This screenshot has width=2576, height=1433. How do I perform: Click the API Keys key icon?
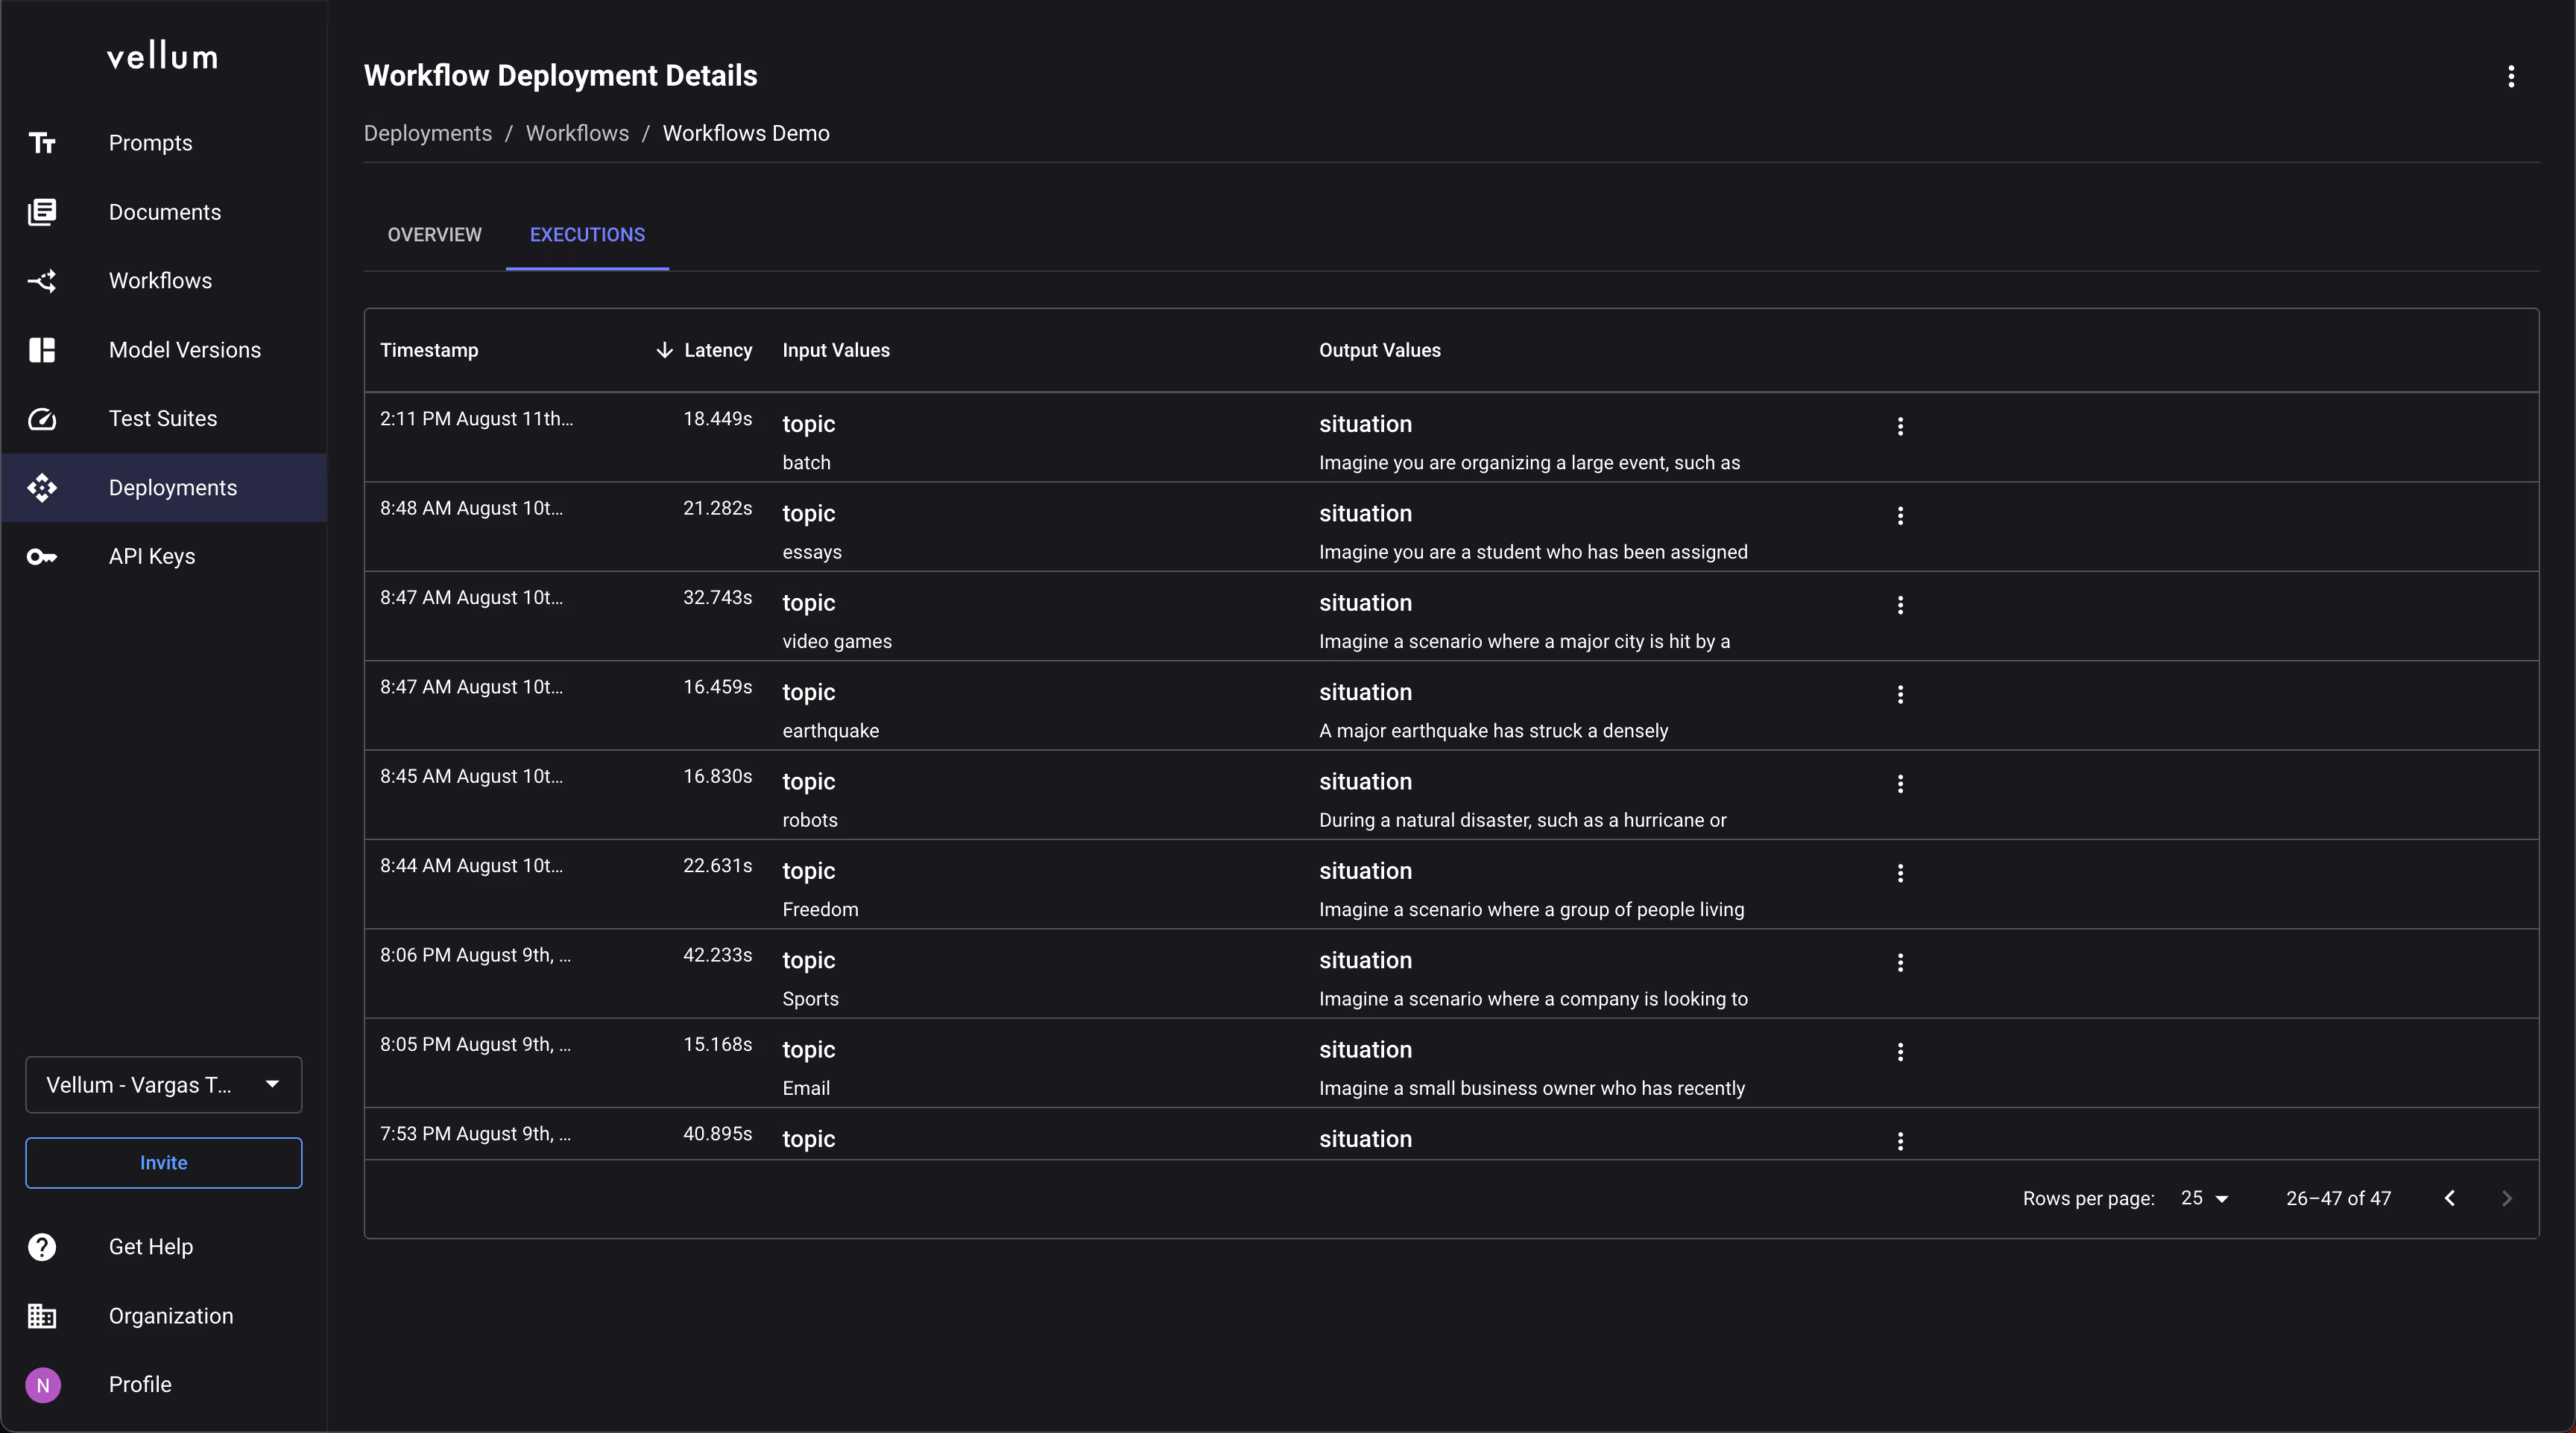point(42,556)
